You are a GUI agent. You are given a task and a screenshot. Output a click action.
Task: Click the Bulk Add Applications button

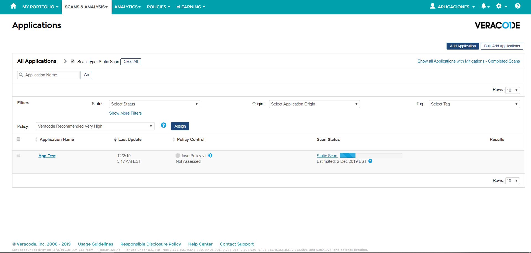click(502, 46)
